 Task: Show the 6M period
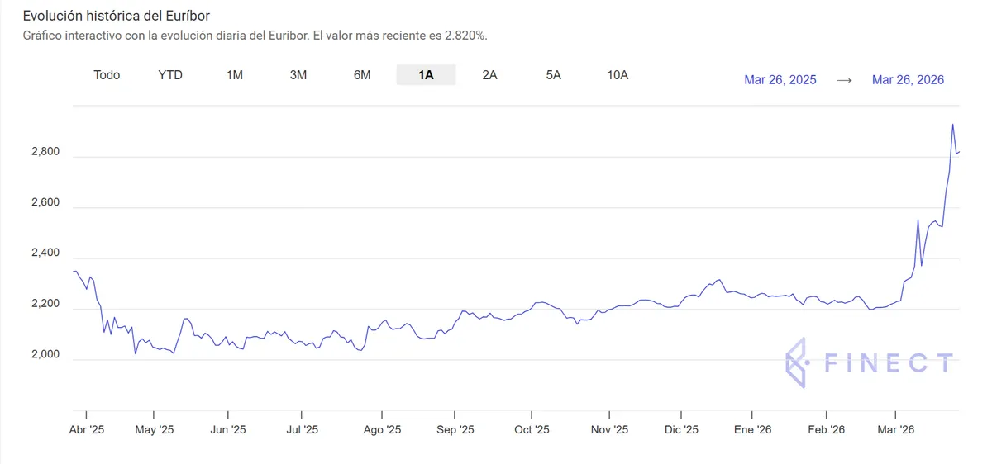362,75
